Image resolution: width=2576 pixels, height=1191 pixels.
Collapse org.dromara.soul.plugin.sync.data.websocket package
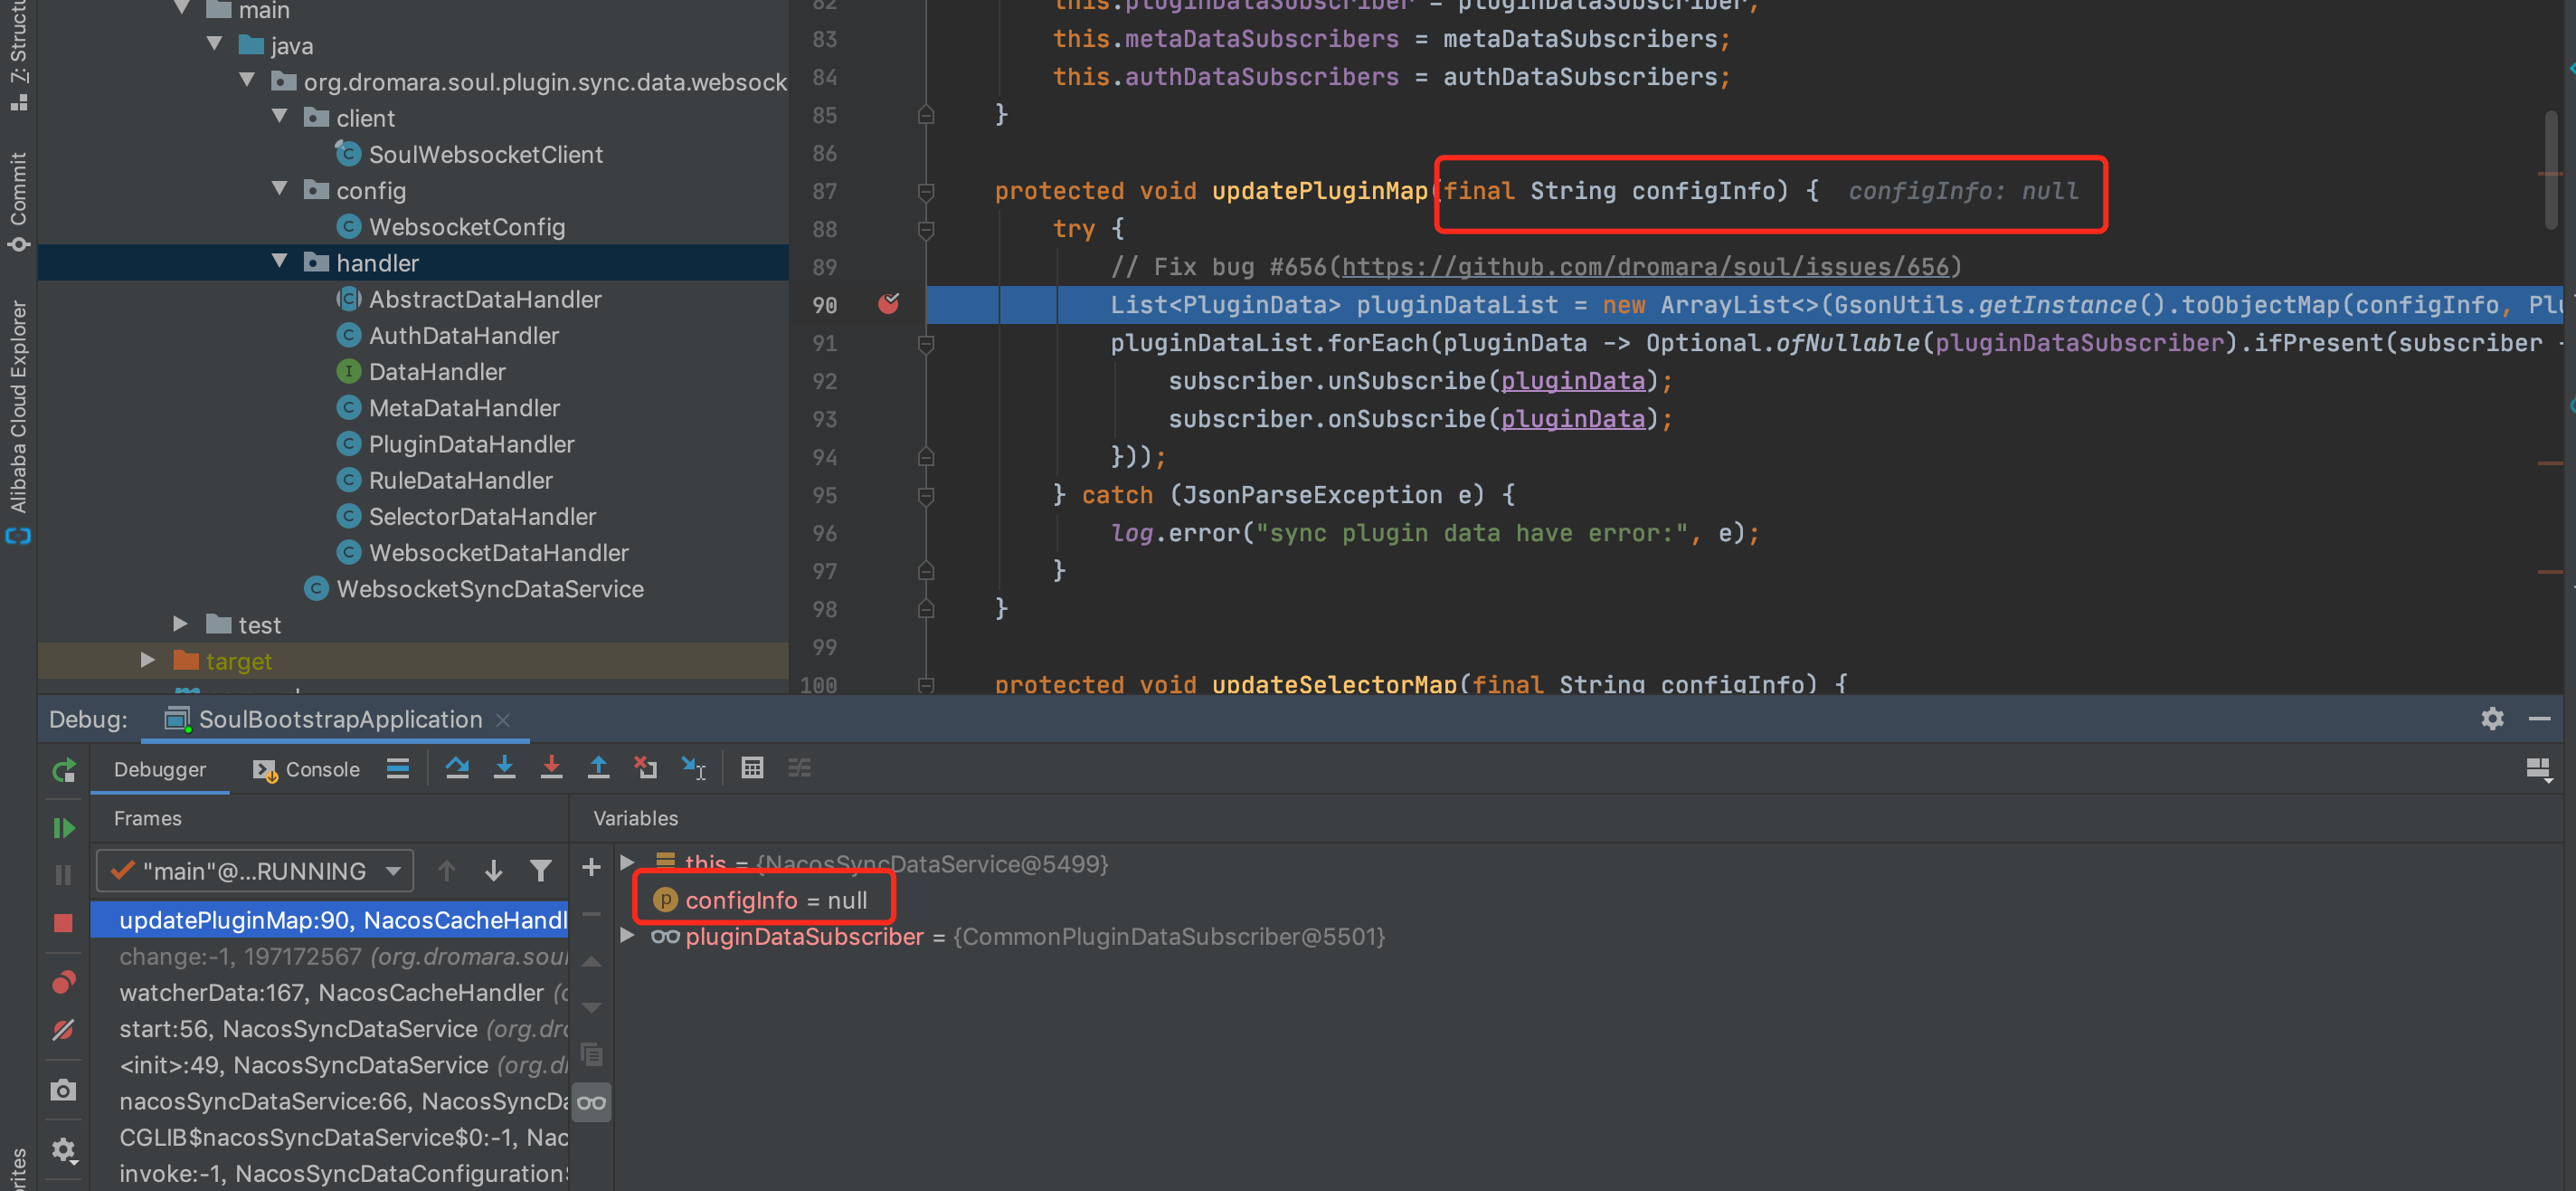247,80
